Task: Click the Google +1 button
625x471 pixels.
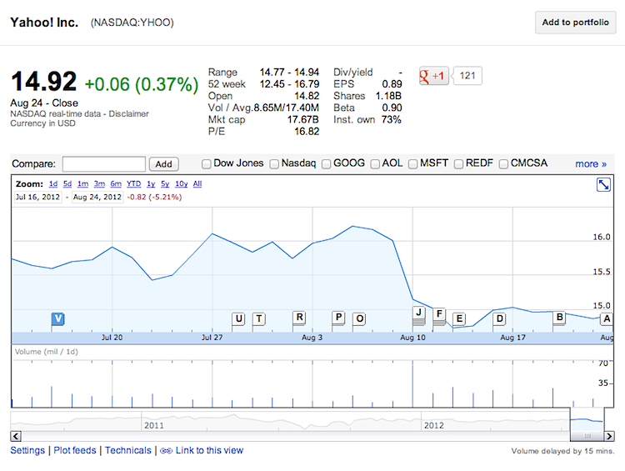Action: [433, 76]
